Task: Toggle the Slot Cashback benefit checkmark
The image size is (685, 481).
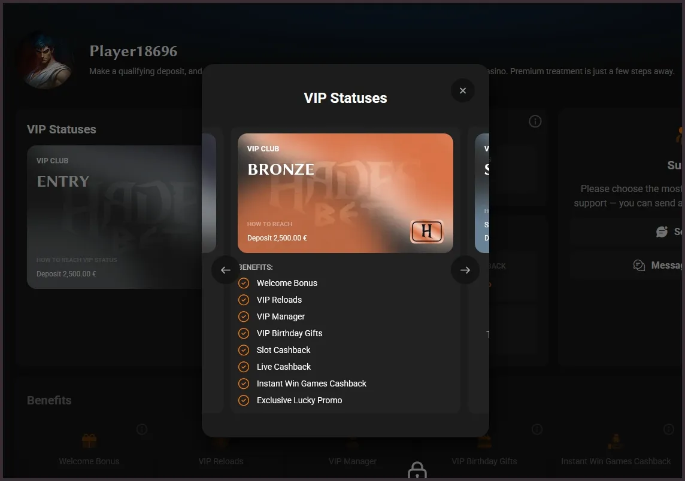Action: (x=244, y=350)
